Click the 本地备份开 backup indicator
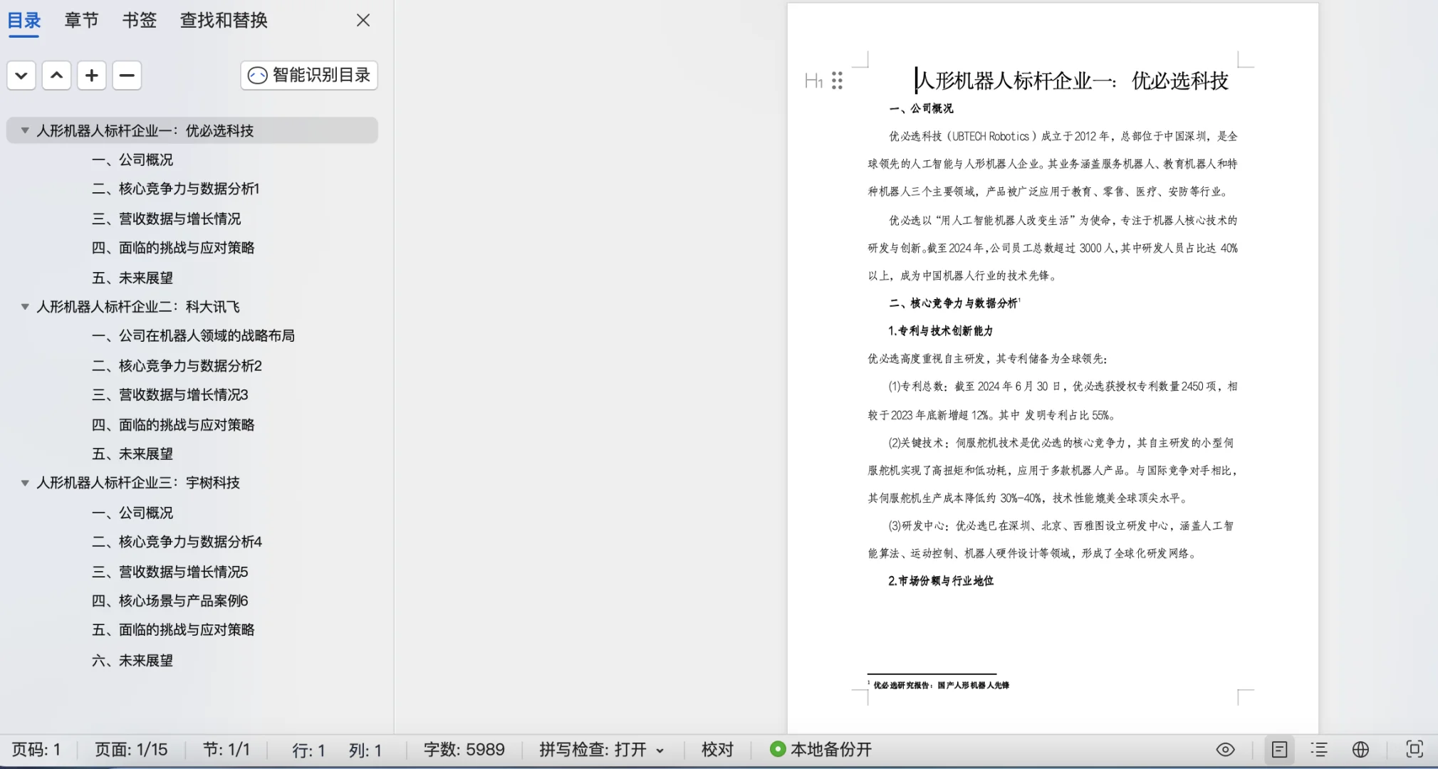The height and width of the screenshot is (769, 1438). click(821, 750)
